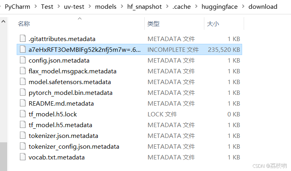Select the a7eHxRFT3OeMBIFg52k2nfj5m7w=.6... file name
This screenshot has width=291, height=171.
(x=85, y=50)
